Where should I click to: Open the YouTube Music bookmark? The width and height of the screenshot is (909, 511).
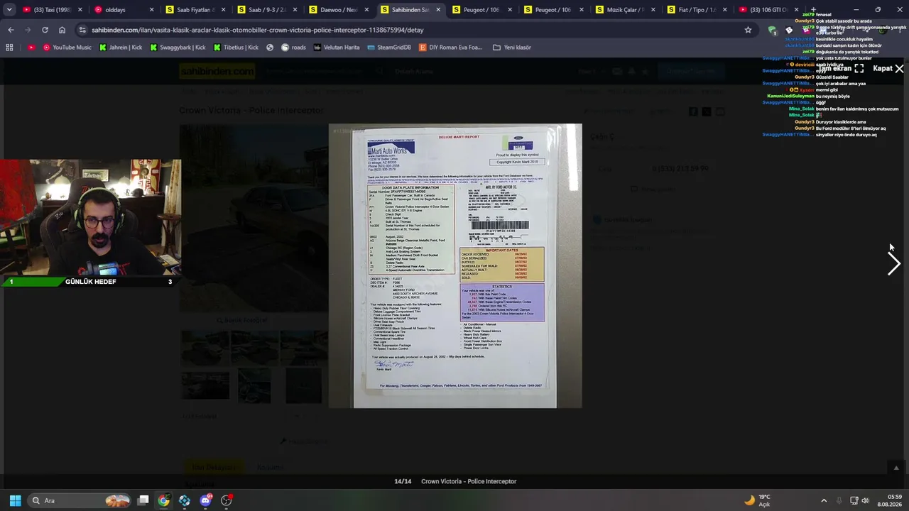67,48
